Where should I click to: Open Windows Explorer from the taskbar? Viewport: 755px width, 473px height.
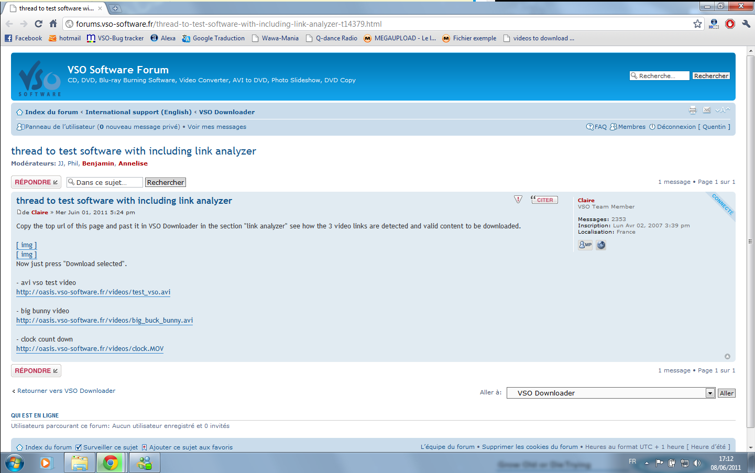(x=80, y=463)
